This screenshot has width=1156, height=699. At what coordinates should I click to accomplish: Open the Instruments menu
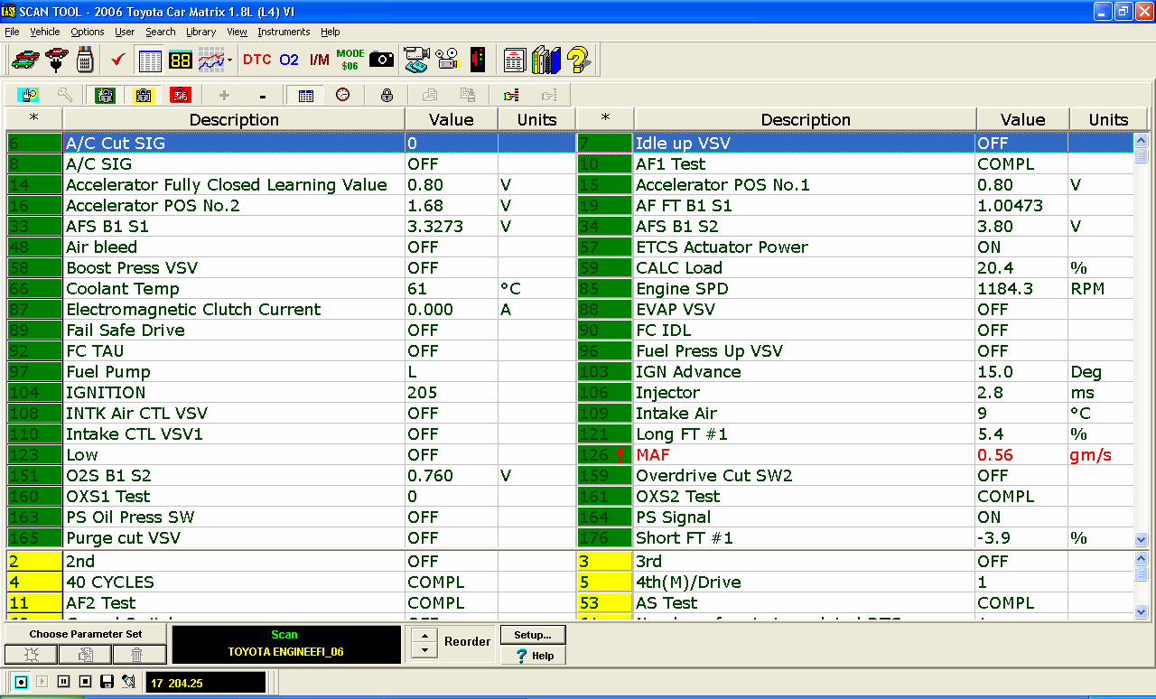(284, 32)
